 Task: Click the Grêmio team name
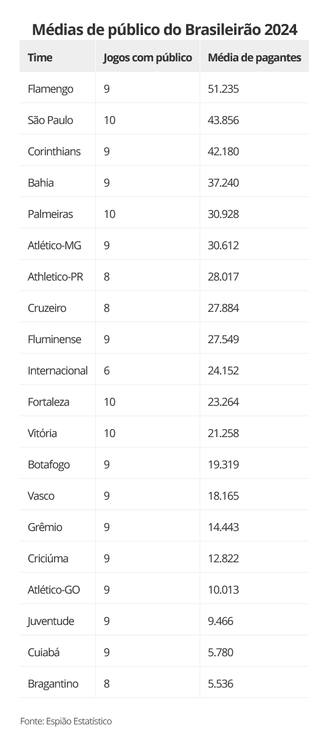(x=45, y=527)
